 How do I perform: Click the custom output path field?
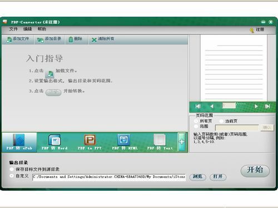(109, 177)
